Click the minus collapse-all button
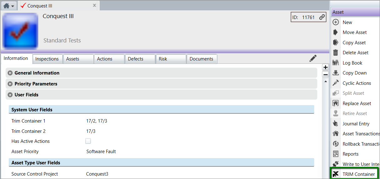Image resolution: width=380 pixels, height=179 pixels. [x=325, y=75]
